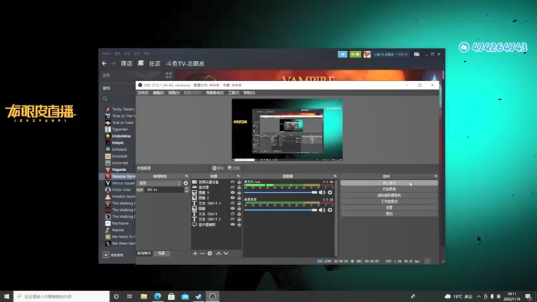Click the 设置 settings button in OBS

pyautogui.click(x=389, y=207)
